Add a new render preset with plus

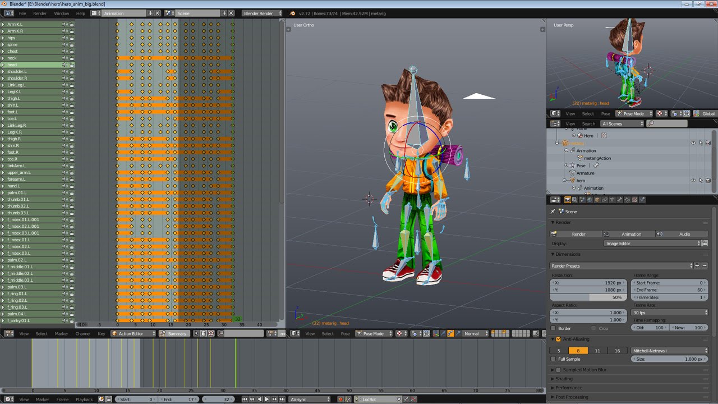pyautogui.click(x=697, y=265)
